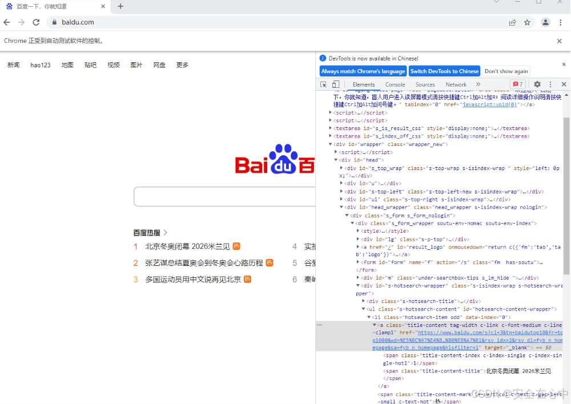Activate the DevTools element inspector tool
The width and height of the screenshot is (571, 404).
[x=323, y=84]
